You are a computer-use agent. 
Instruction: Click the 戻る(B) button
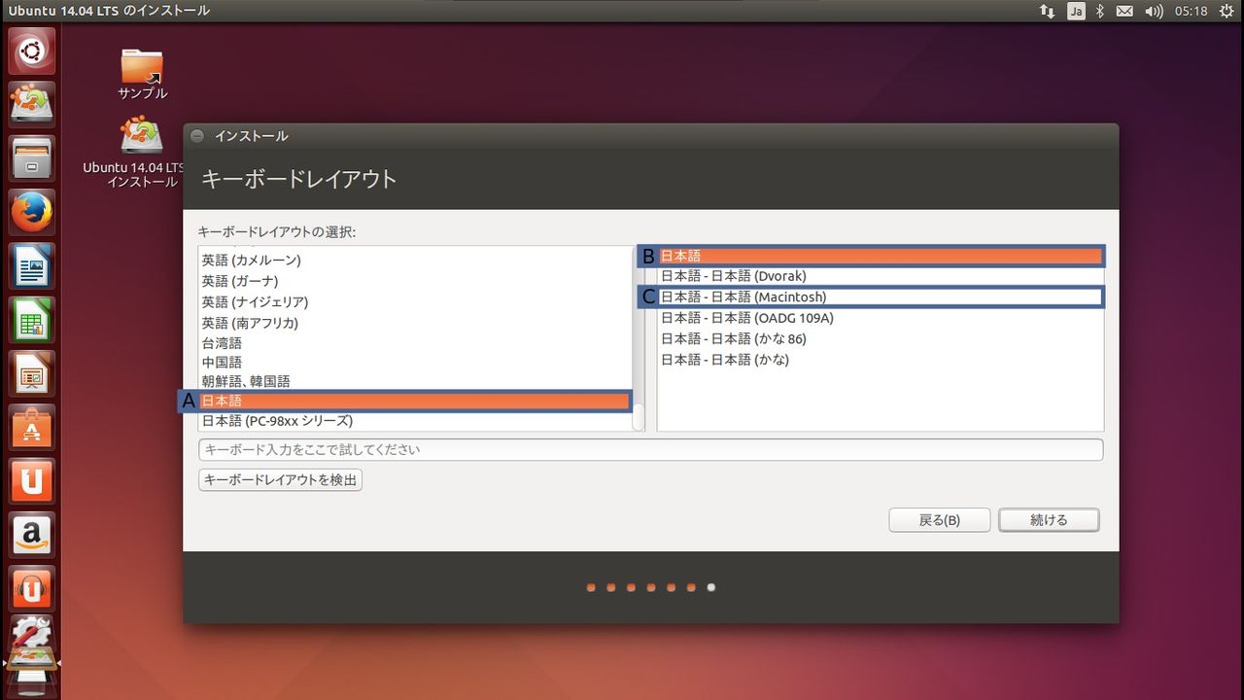[940, 520]
